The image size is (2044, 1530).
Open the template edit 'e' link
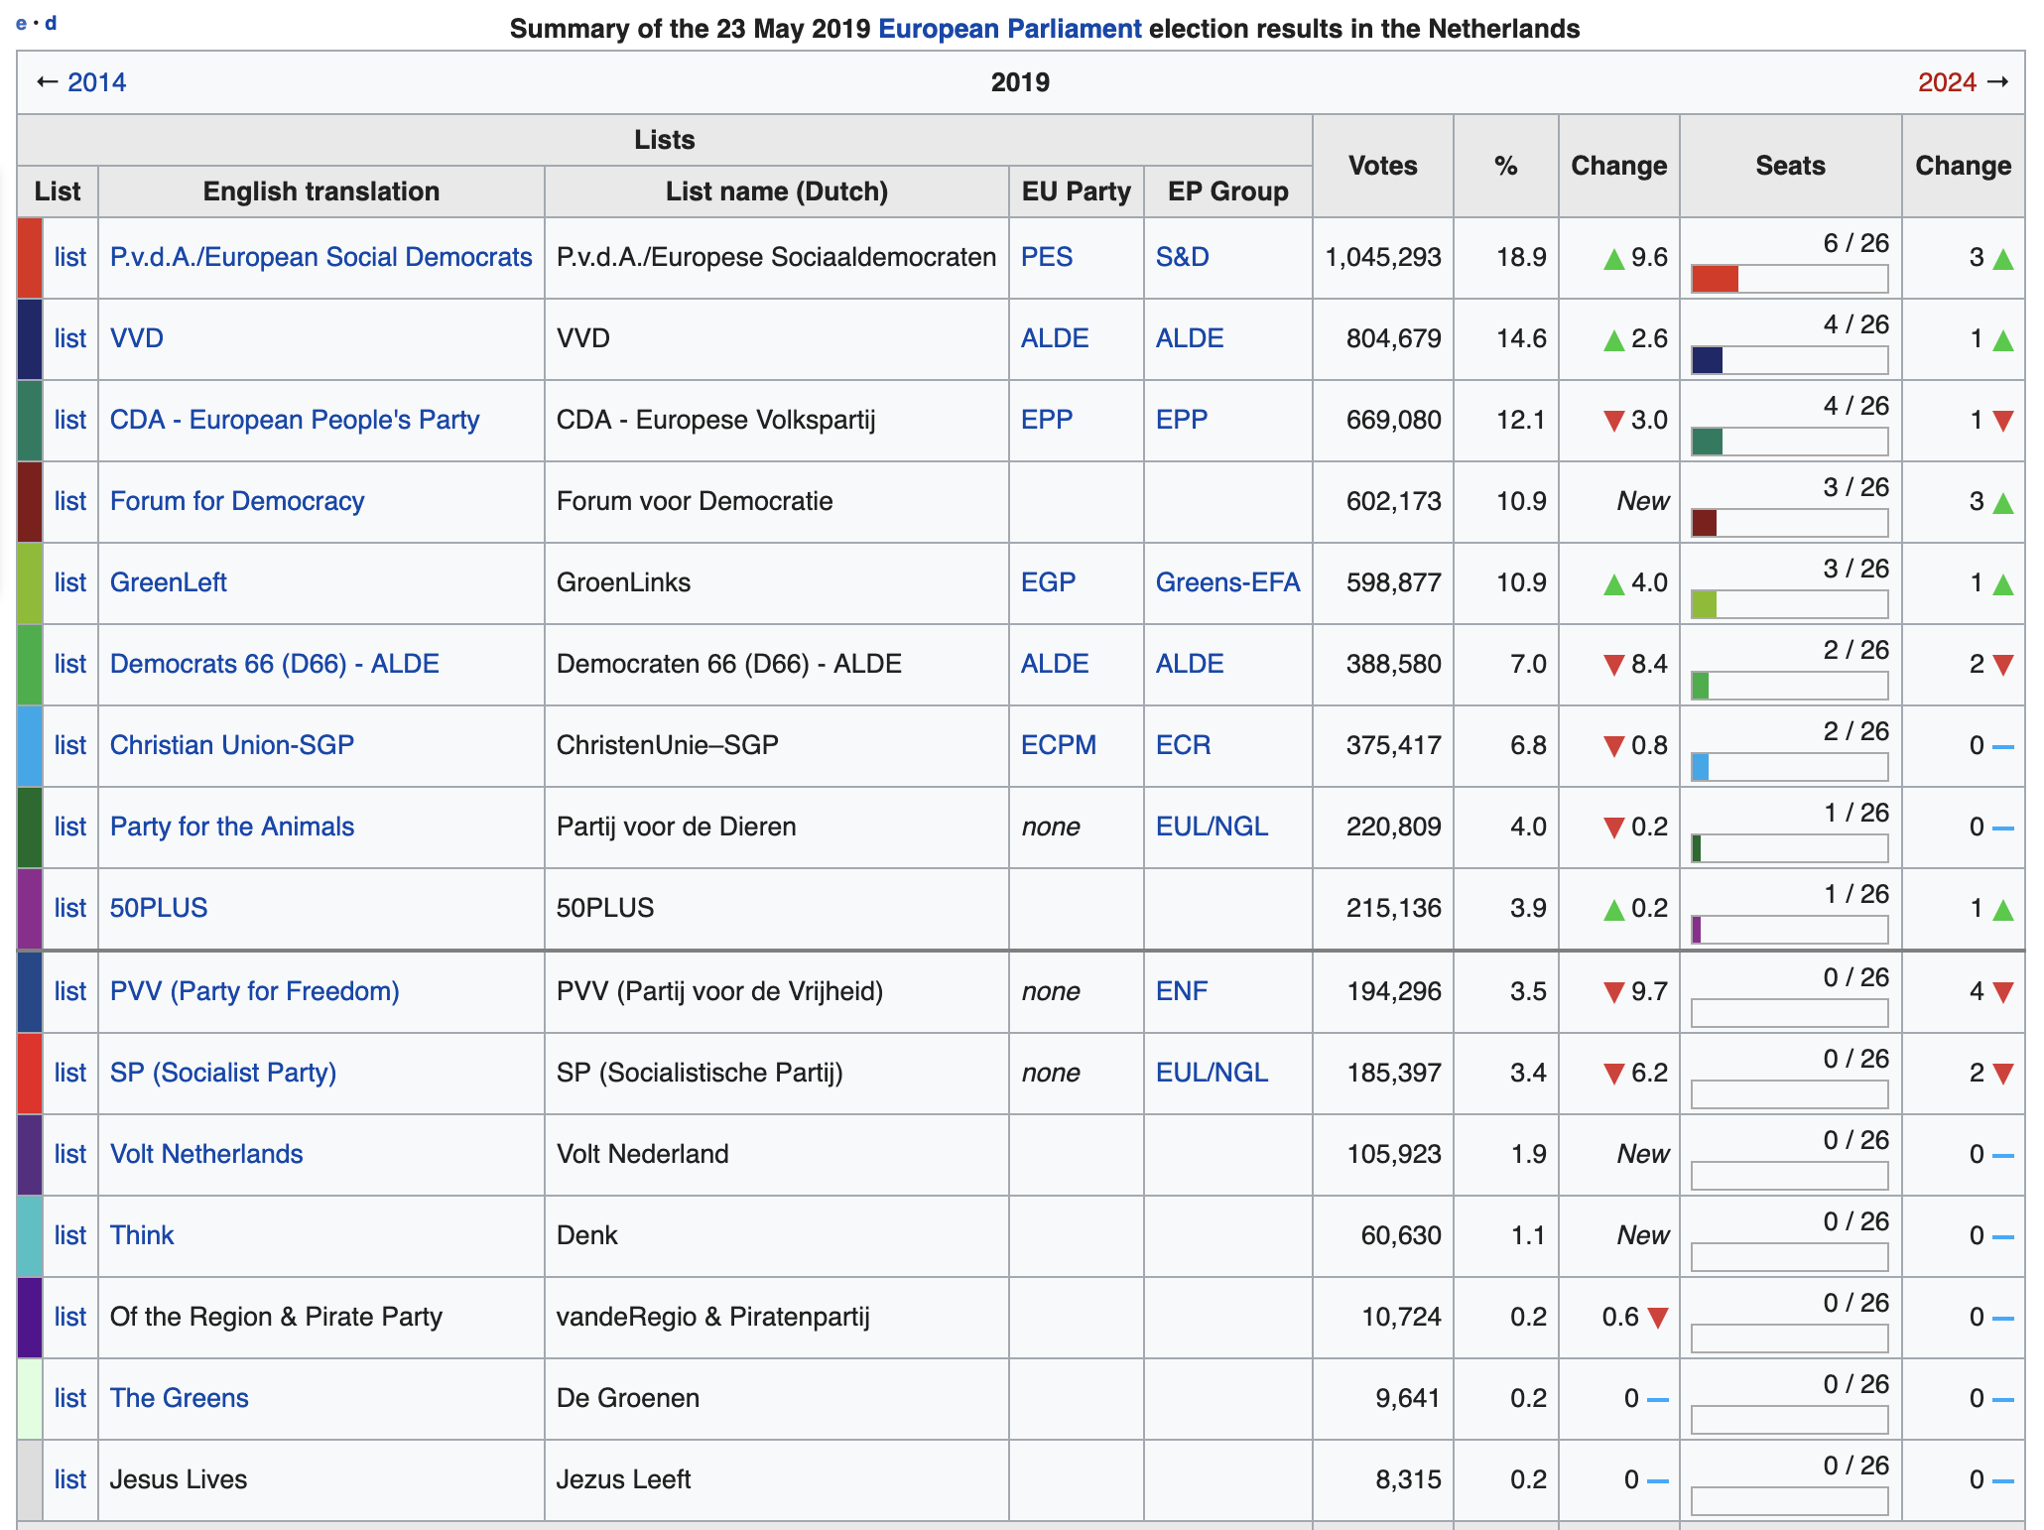(x=21, y=23)
